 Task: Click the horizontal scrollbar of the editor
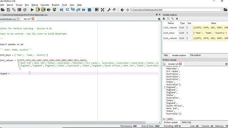point(73,122)
